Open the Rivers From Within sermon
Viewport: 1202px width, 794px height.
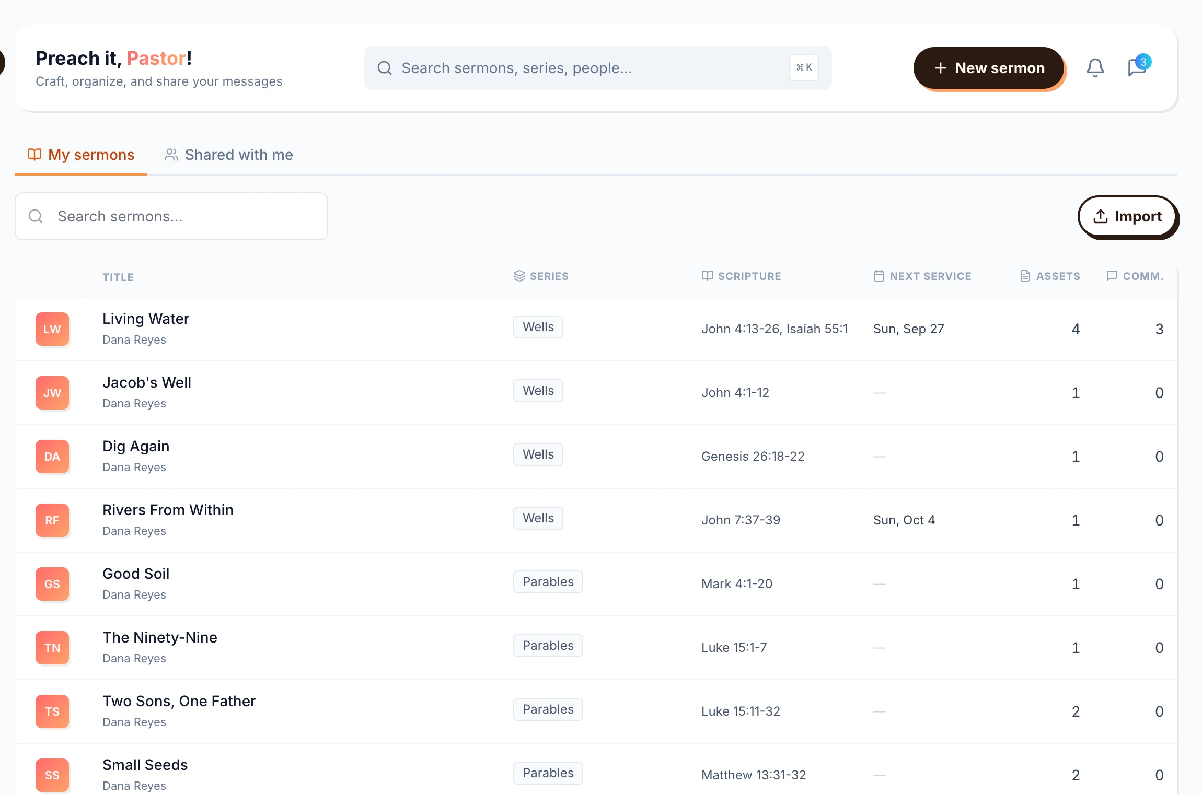point(168,510)
